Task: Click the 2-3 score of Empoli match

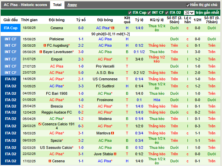Action: pyautogui.click(x=81, y=59)
